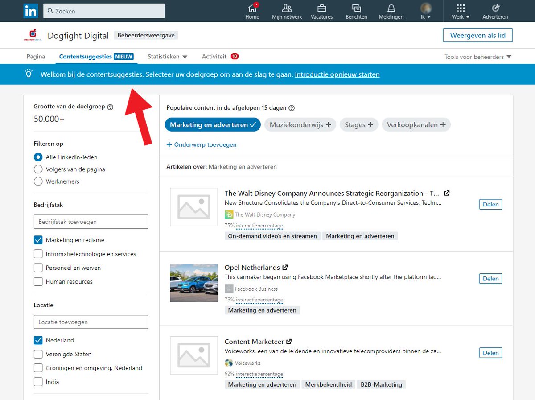Screen dimensions: 535x400
Task: Click the lightbulb icon in welcome banner
Action: coord(29,74)
